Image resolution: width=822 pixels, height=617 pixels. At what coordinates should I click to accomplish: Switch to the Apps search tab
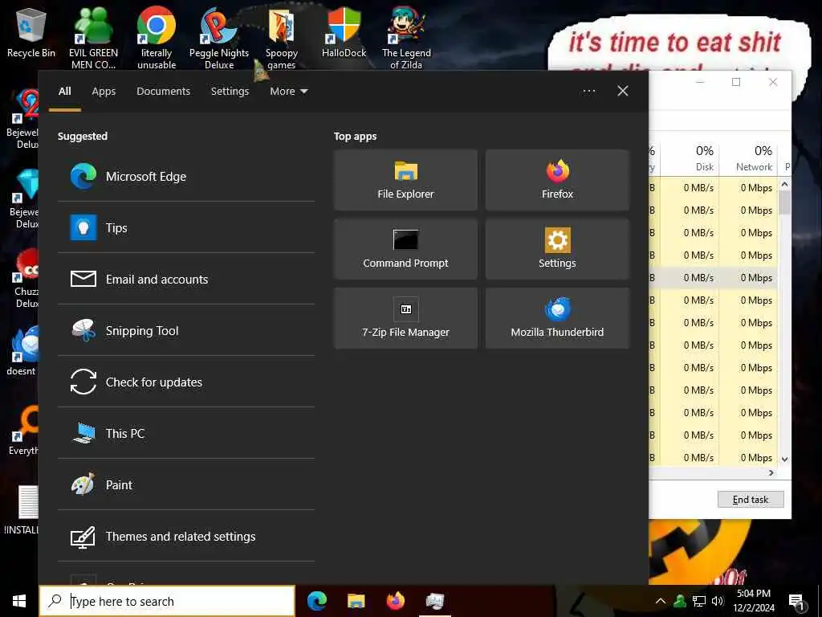(104, 92)
